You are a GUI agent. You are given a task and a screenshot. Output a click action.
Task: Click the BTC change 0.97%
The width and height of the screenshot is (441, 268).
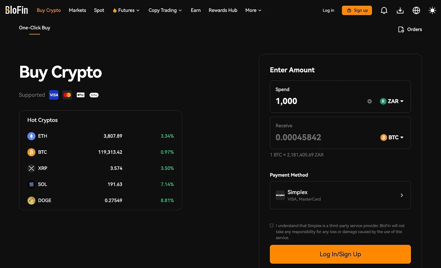coord(167,152)
